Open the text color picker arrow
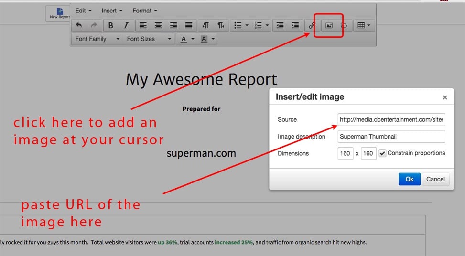This screenshot has width=465, height=256. 193,39
